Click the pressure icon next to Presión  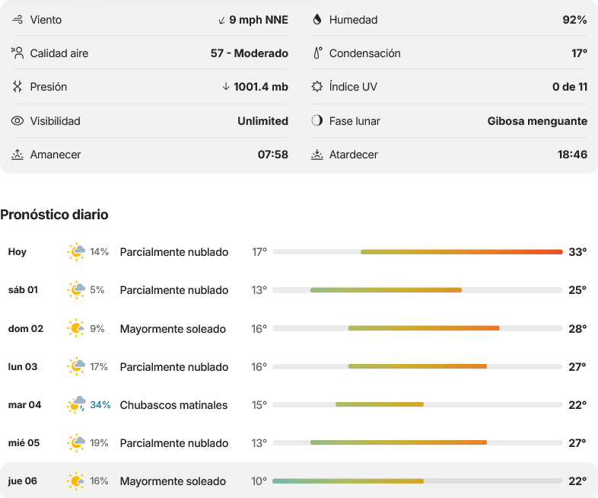point(17,87)
